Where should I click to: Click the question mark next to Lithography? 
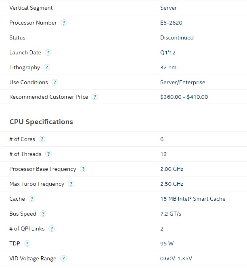(x=47, y=67)
